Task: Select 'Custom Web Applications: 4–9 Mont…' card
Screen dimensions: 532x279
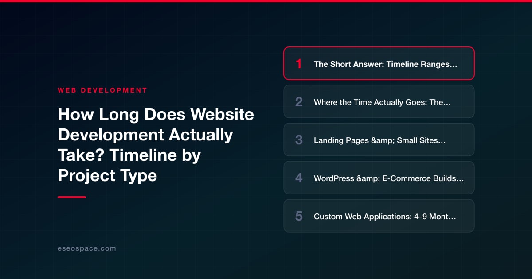Action: 379,216
